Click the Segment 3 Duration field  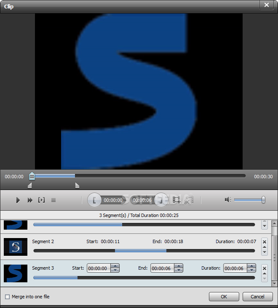coord(235,268)
